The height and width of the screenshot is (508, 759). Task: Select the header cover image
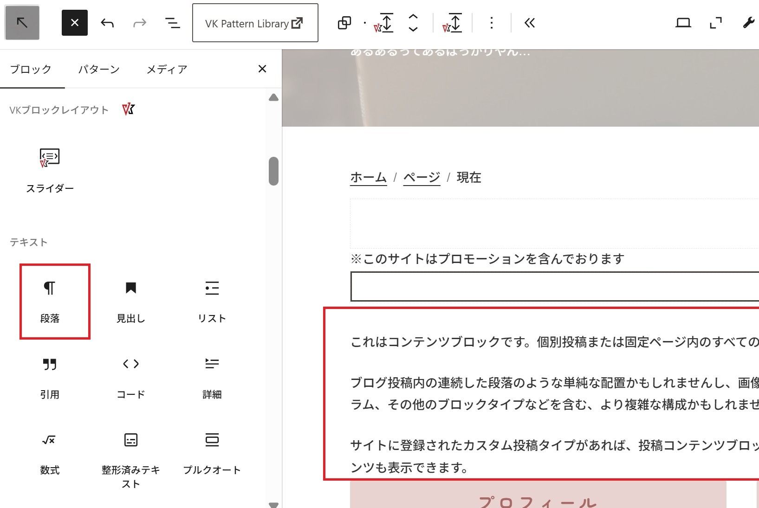click(x=520, y=88)
